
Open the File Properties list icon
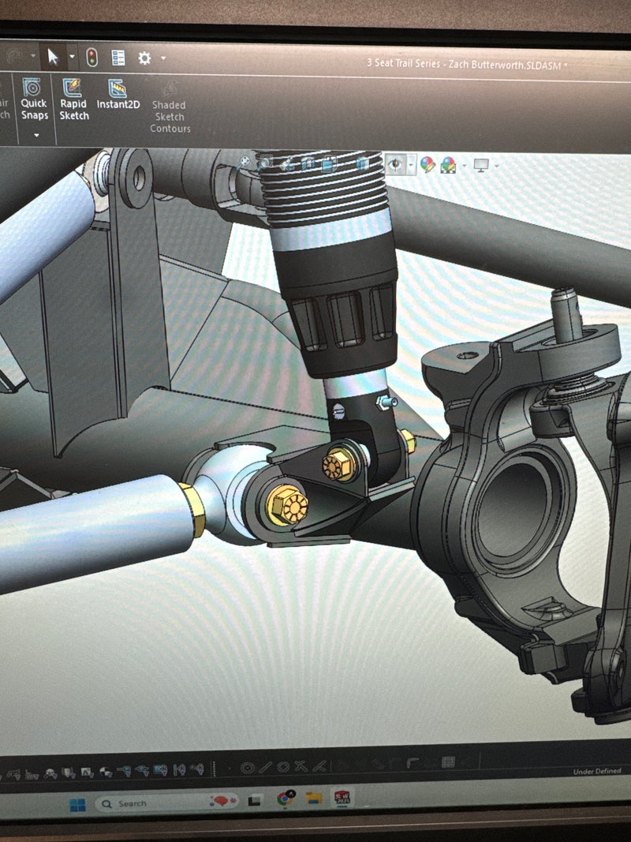point(118,58)
